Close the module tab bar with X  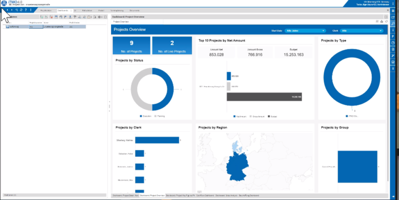tap(388, 10)
